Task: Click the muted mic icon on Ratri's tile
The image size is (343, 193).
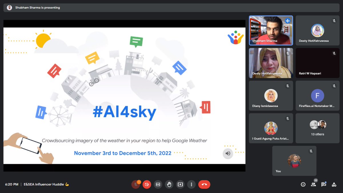Action: coord(334,53)
